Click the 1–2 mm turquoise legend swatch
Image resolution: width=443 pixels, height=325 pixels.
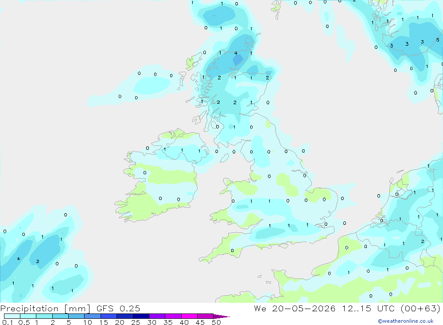point(44,316)
